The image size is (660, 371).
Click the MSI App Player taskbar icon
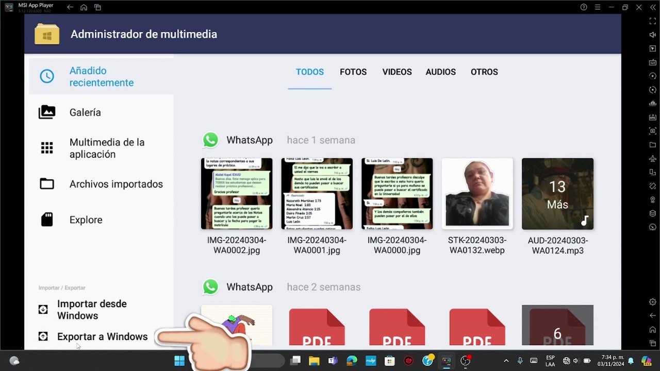pos(447,361)
